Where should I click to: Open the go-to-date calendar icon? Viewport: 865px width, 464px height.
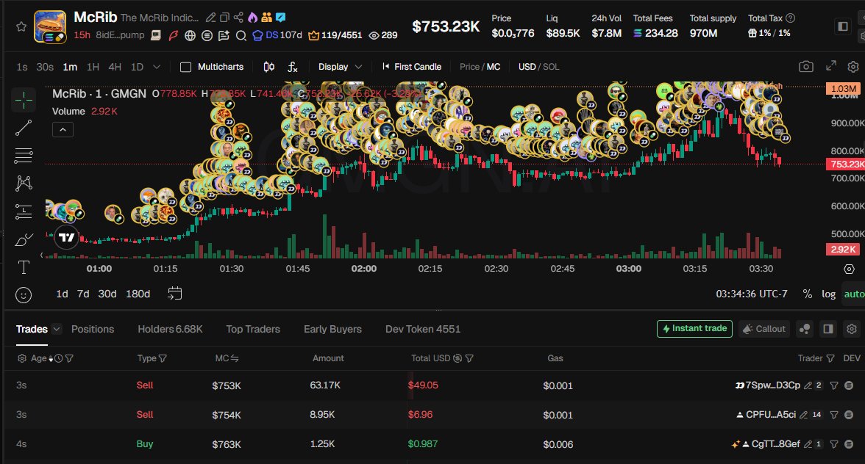click(x=174, y=294)
